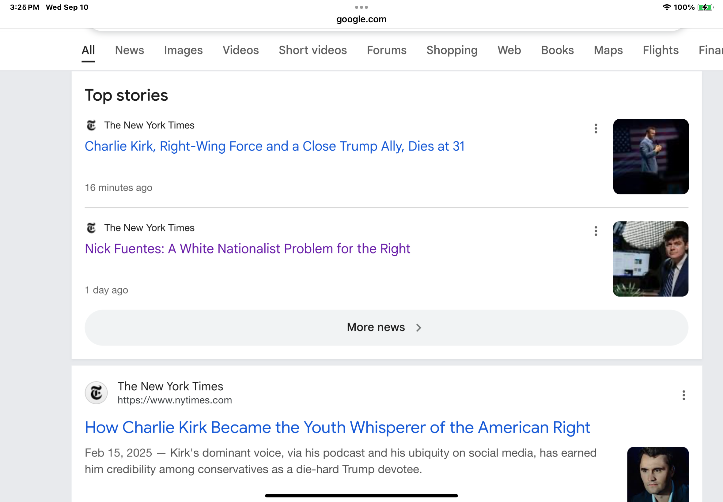Viewport: 723px width, 502px height.
Task: Open 'Charlie Kirk, Right-Wing Force' headline link
Action: (x=274, y=146)
